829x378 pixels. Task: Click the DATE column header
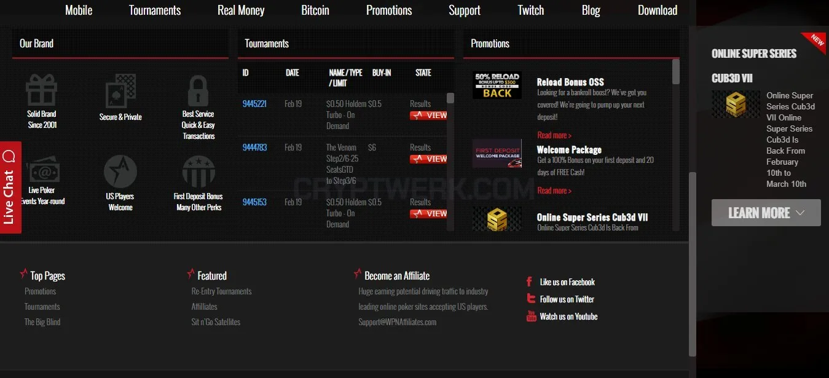pyautogui.click(x=293, y=73)
